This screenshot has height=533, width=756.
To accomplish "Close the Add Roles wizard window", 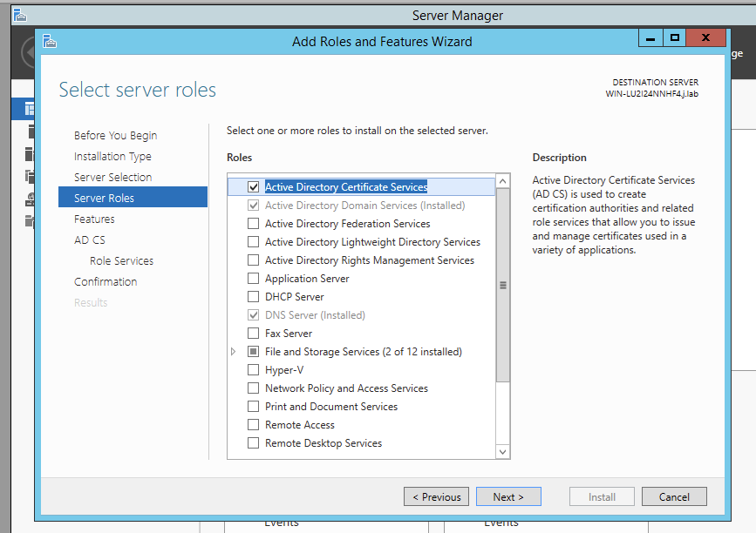I will pos(705,38).
